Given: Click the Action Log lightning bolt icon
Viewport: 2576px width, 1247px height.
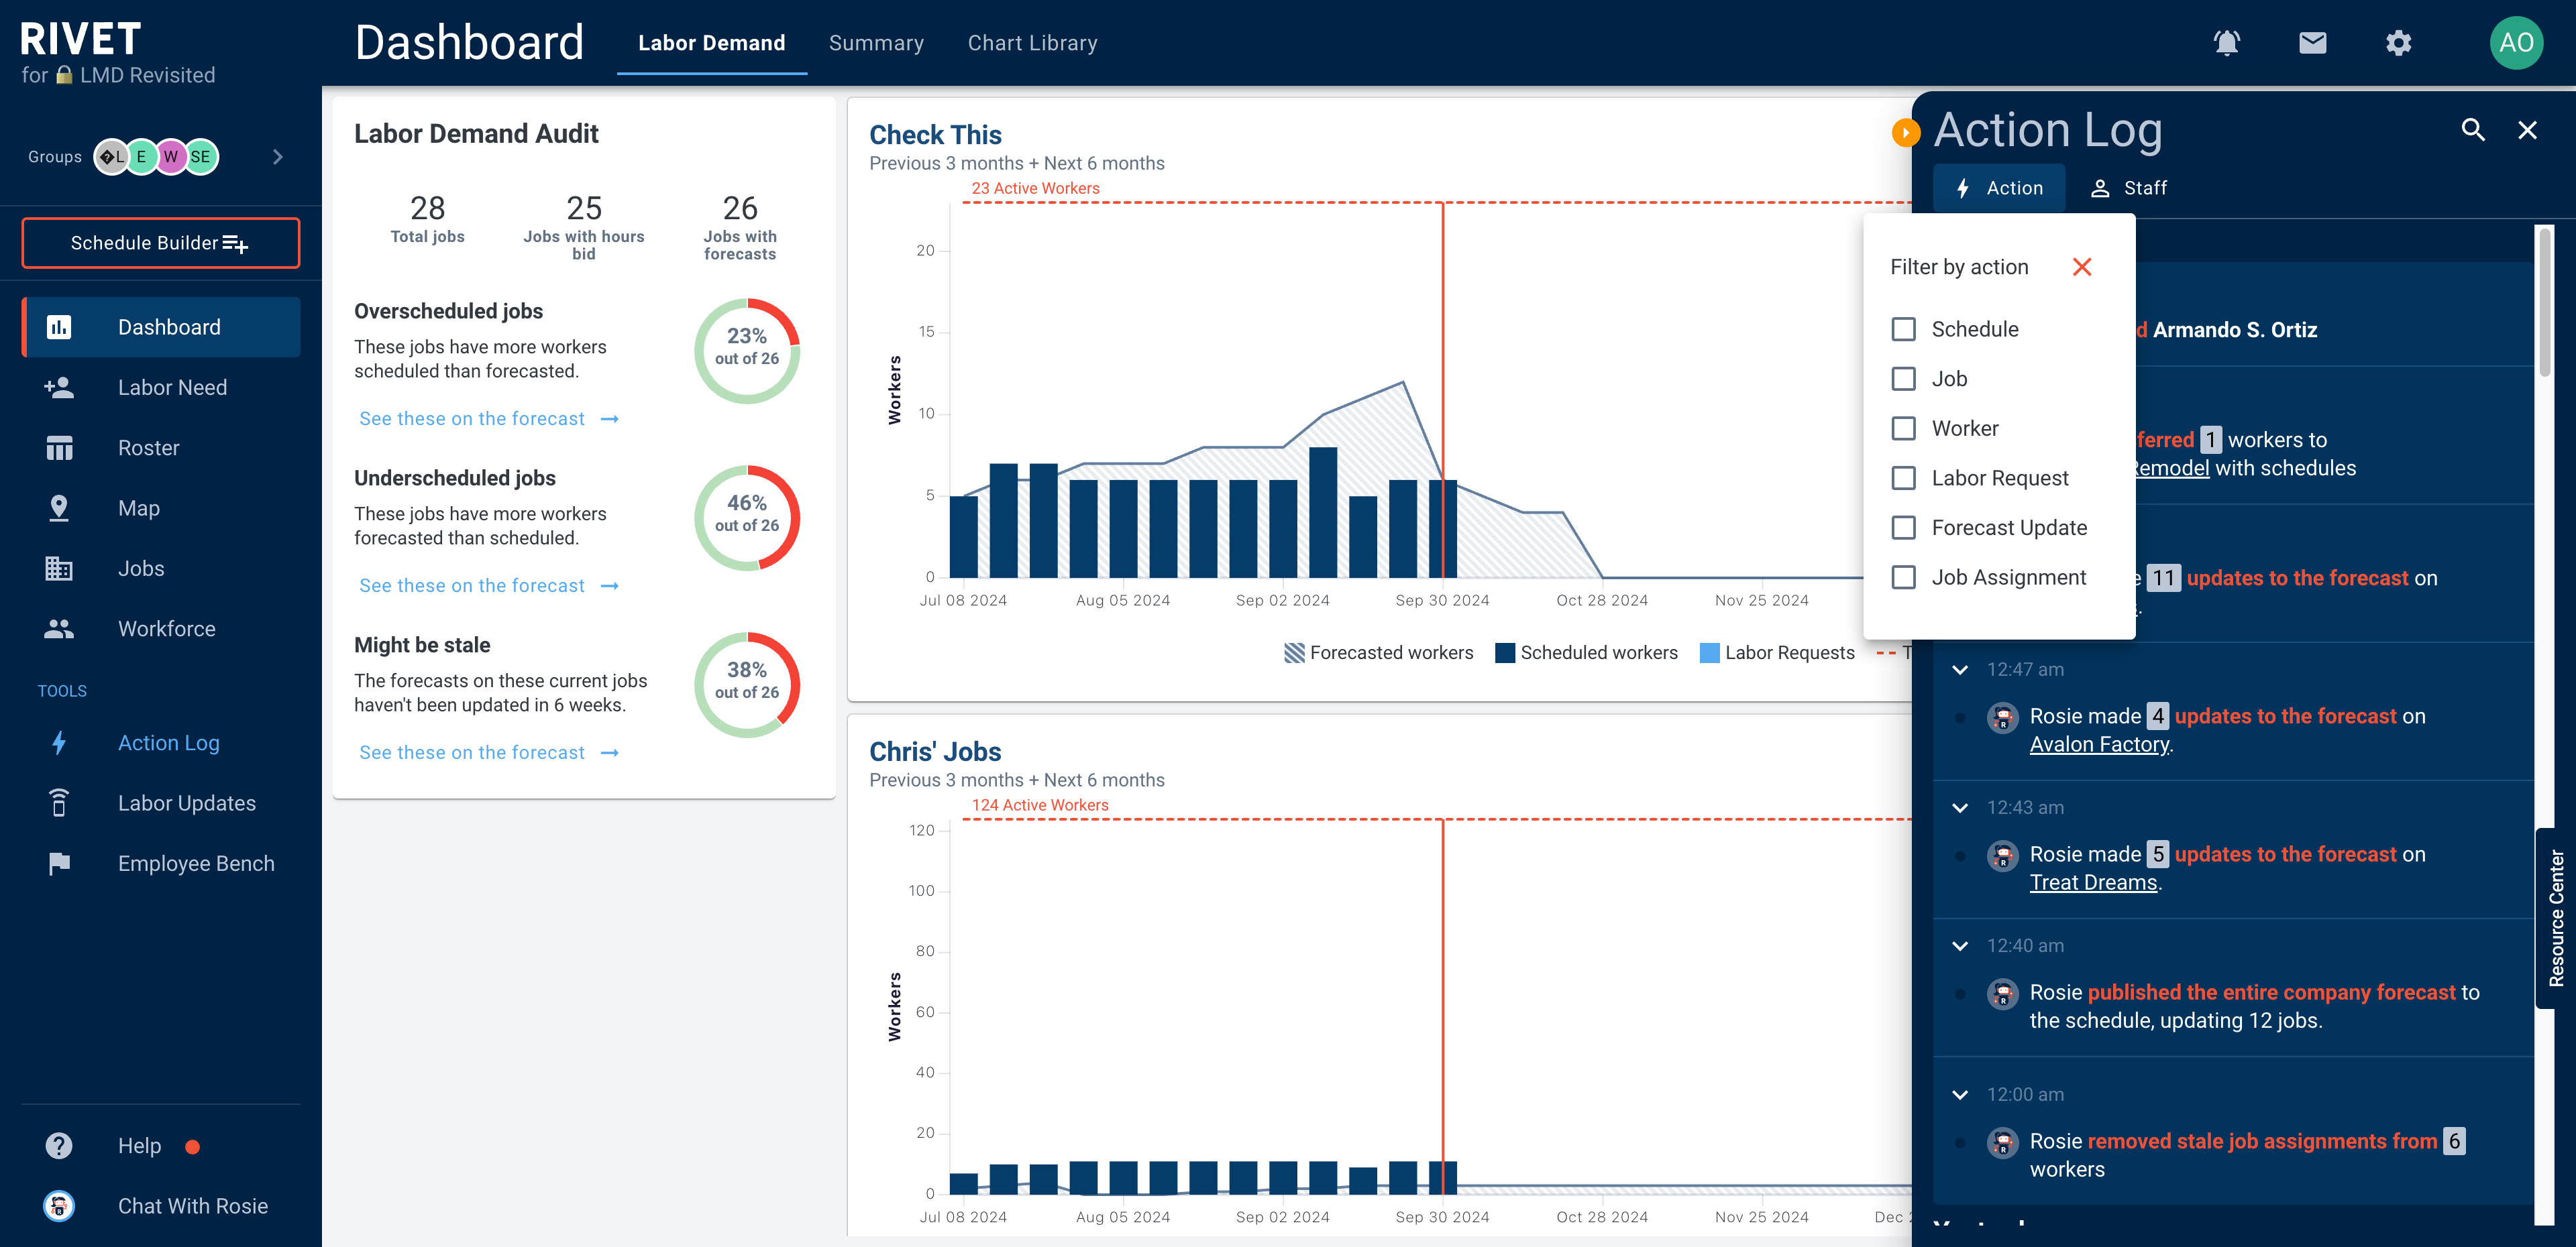Looking at the screenshot, I should pyautogui.click(x=59, y=742).
